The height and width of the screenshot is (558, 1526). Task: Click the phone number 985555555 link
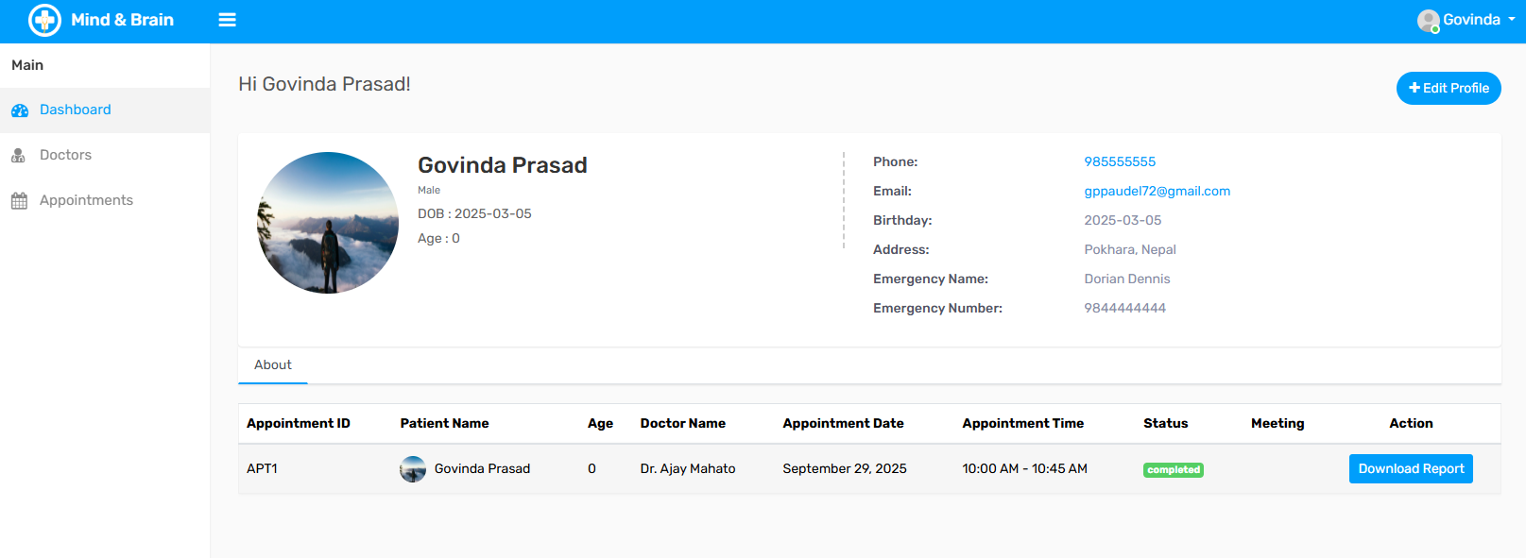[1120, 161]
